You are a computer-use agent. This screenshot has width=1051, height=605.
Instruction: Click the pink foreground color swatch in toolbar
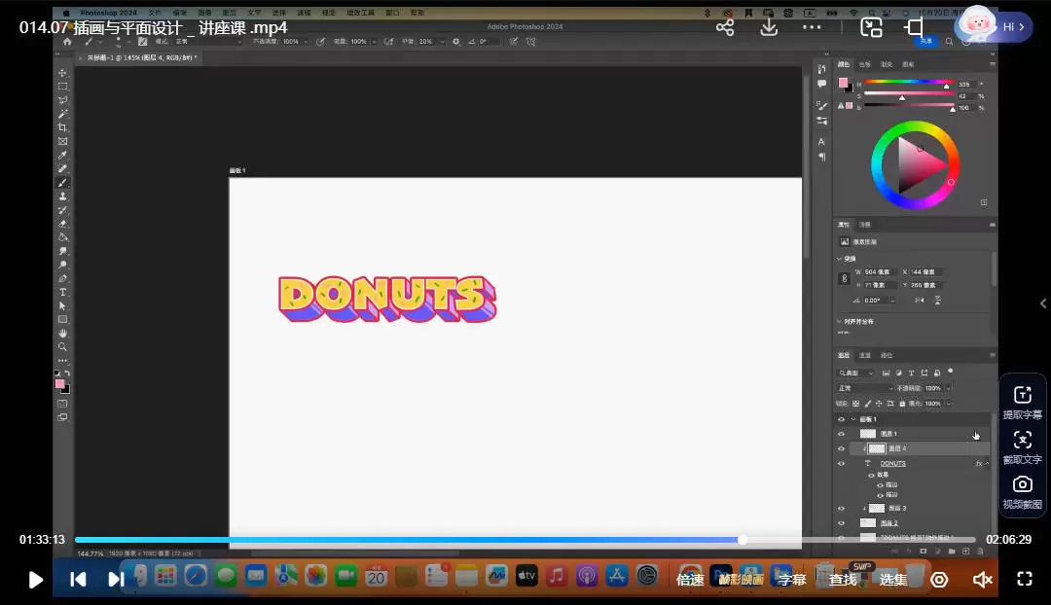point(60,384)
